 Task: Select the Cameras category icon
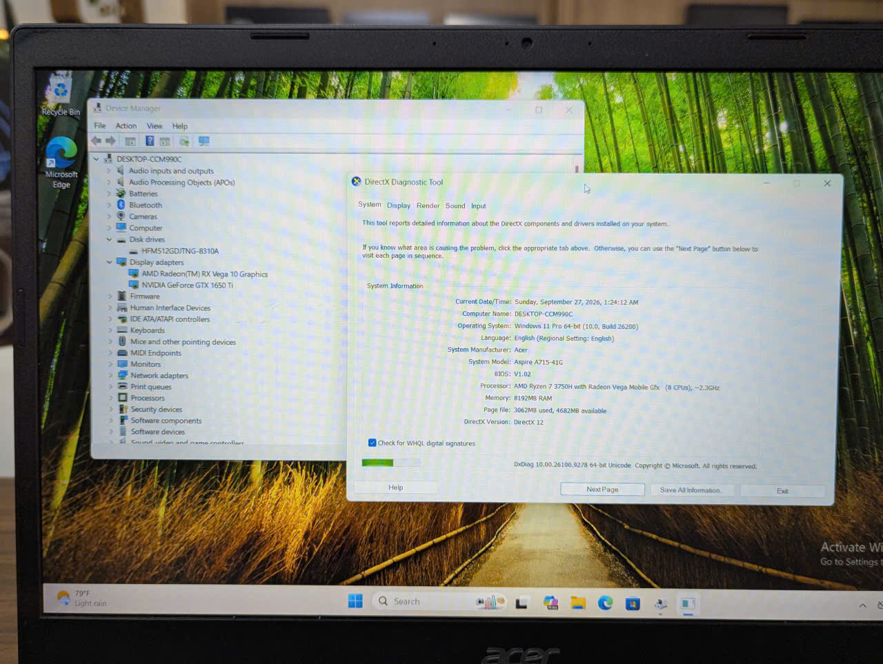point(121,217)
